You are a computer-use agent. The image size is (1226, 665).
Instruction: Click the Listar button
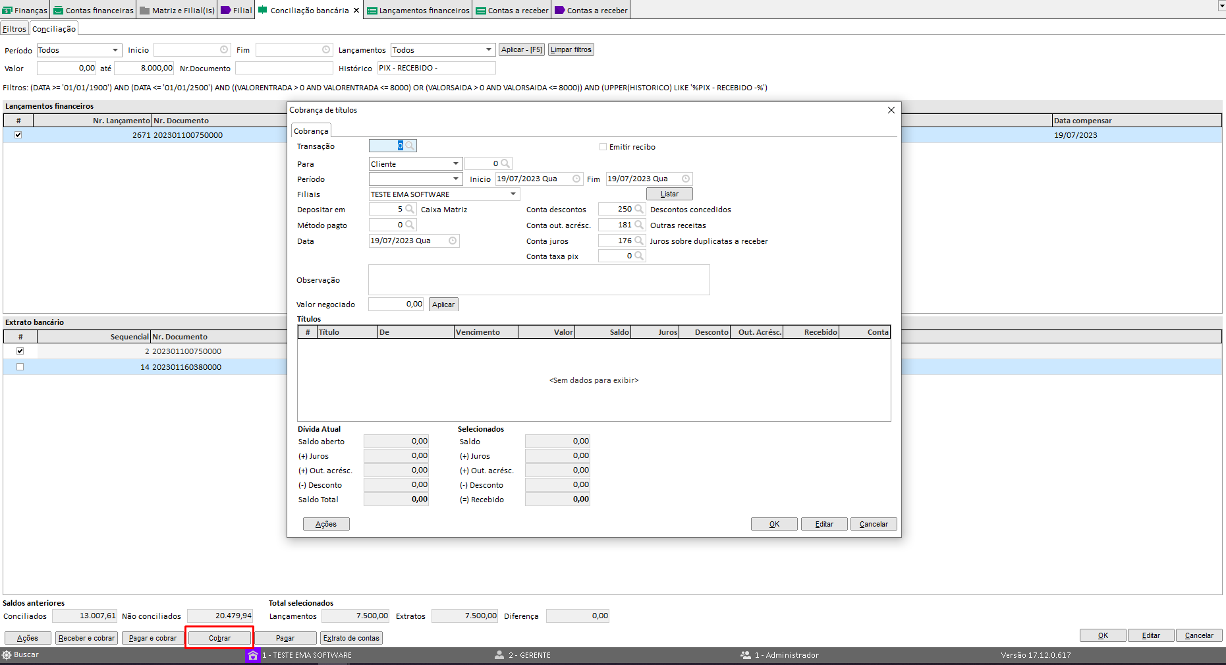669,194
